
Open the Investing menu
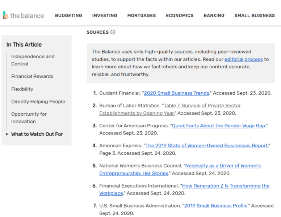pyautogui.click(x=105, y=16)
